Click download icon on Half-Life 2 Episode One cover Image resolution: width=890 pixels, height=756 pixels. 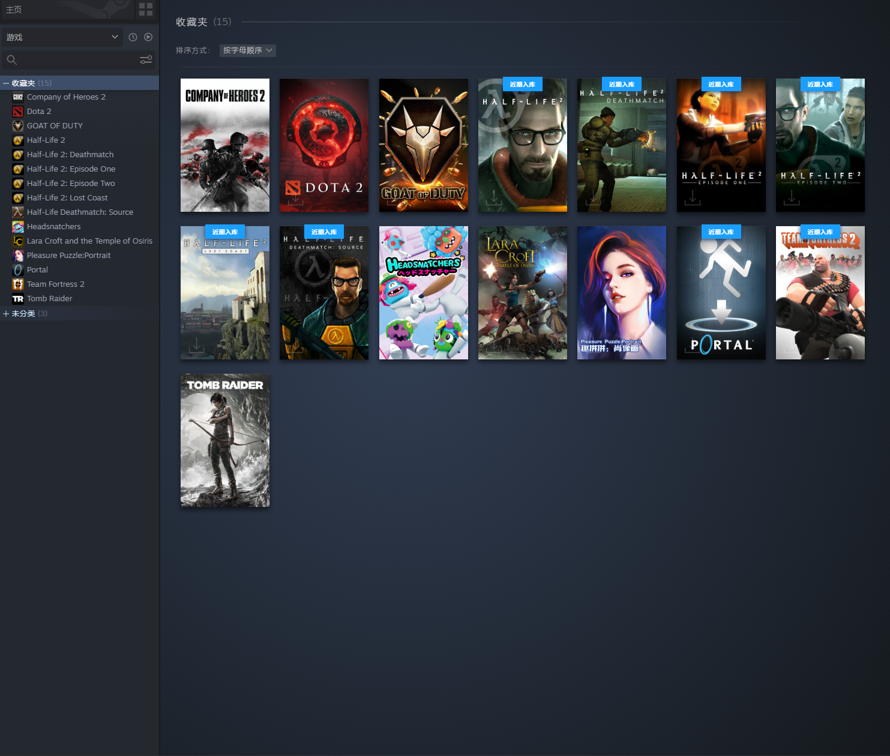pyautogui.click(x=693, y=197)
